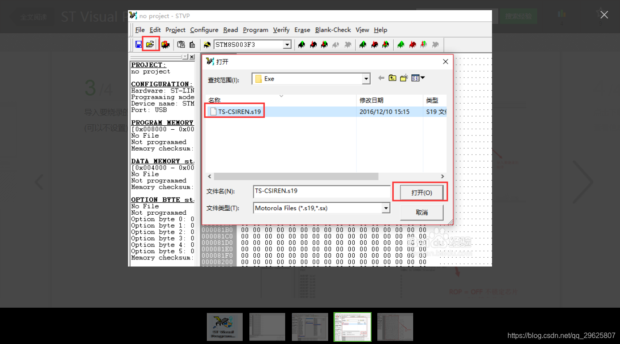Click the Save toolbar icon

pos(139,44)
